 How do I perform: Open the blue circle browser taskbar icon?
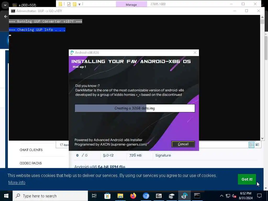click(146, 196)
